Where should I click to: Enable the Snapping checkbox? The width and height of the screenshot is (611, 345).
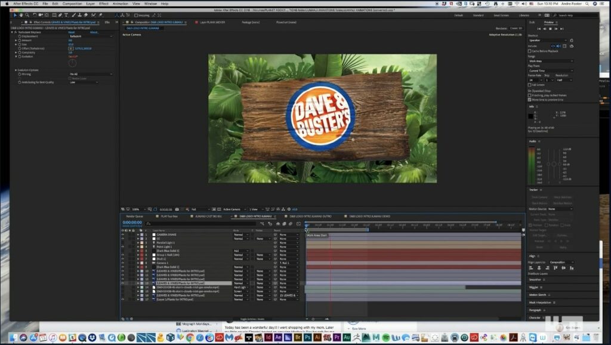tap(136, 15)
